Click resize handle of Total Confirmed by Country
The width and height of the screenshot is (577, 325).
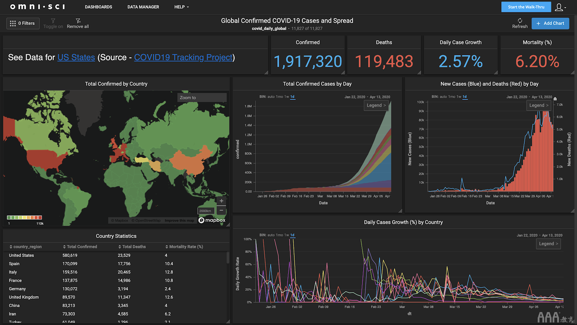coord(228,224)
